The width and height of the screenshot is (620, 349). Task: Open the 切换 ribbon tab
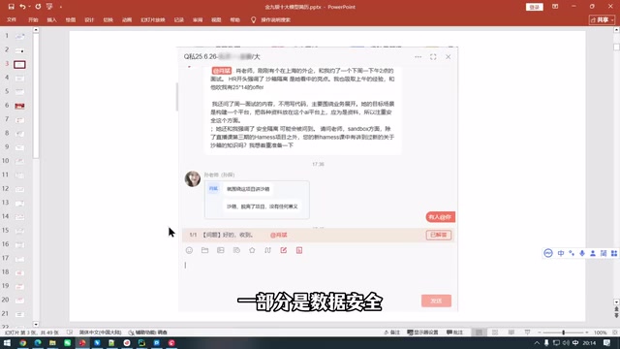point(108,19)
